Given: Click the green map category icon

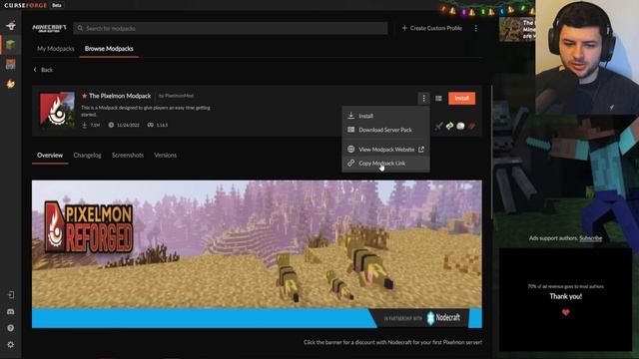Looking at the screenshot, I should click(x=449, y=126).
